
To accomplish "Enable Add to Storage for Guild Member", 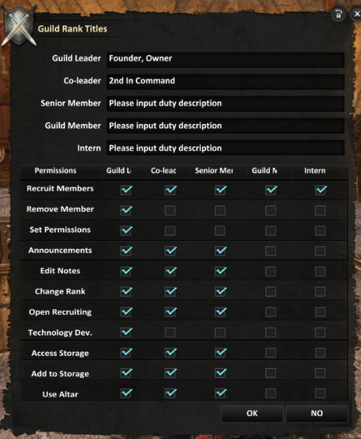I will tap(271, 373).
